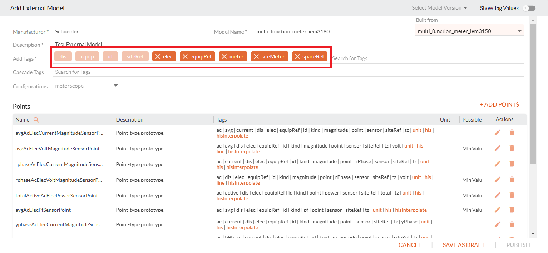Focus the Manufacturer field
Screen dimensions: 548x253
(132, 32)
